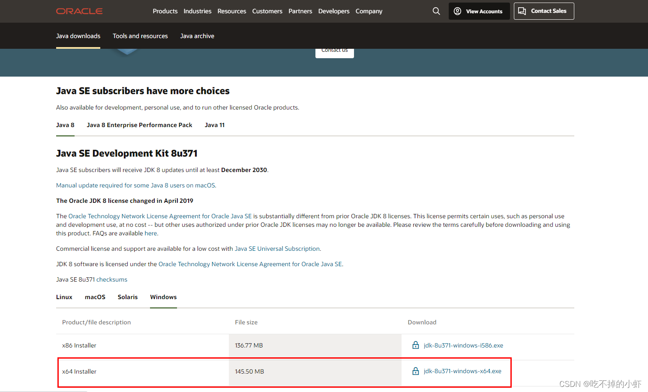Open the Products menu
Screen dimensions: 648x392
pos(165,11)
